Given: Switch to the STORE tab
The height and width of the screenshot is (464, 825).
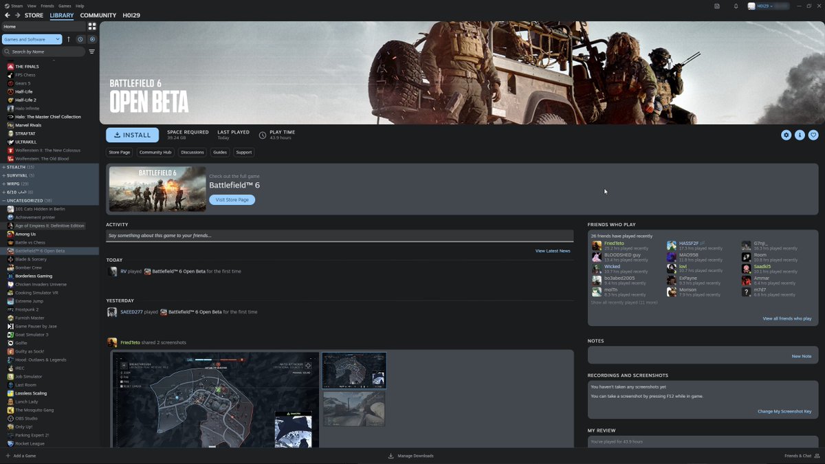Looking at the screenshot, I should click(34, 15).
